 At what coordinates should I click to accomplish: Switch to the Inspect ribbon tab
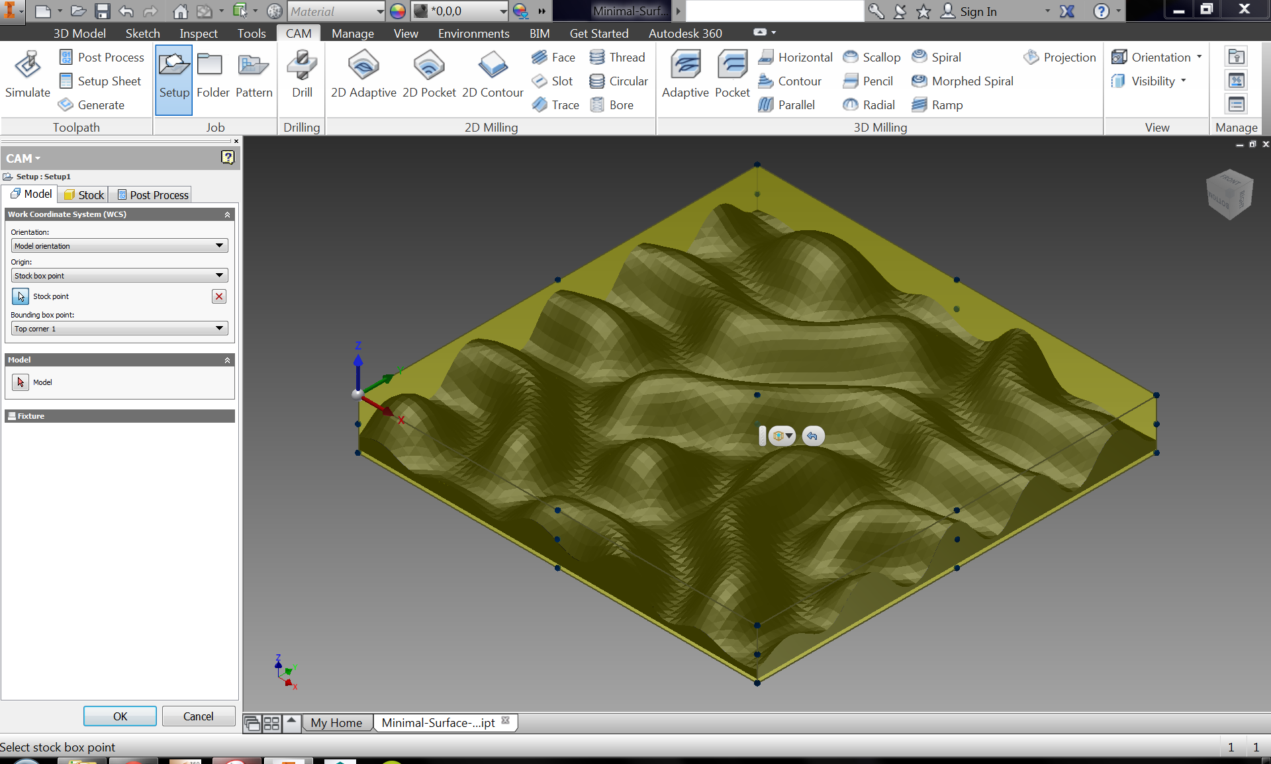tap(199, 33)
